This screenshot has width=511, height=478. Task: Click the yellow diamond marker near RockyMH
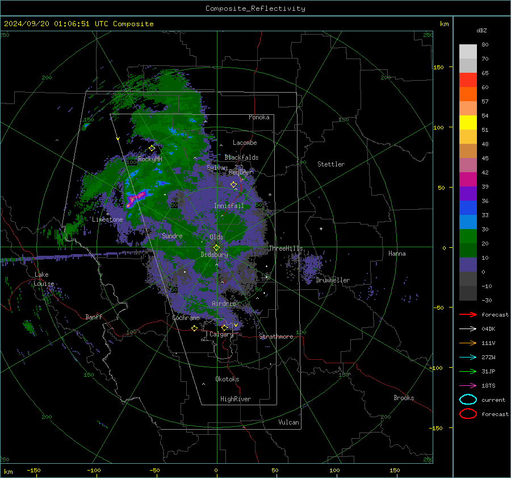(x=152, y=148)
